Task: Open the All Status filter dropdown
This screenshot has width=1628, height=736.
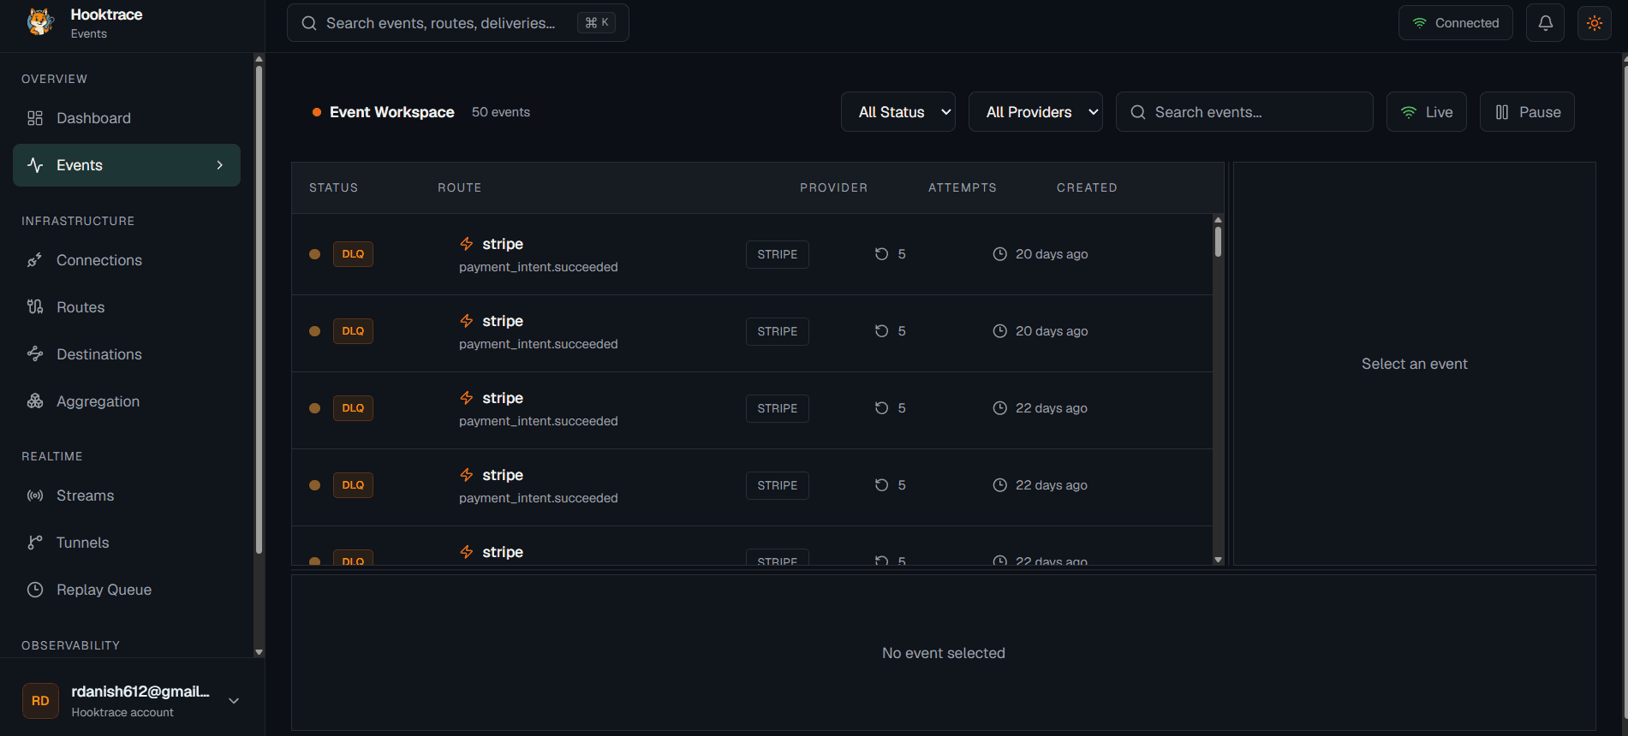Action: pyautogui.click(x=898, y=112)
